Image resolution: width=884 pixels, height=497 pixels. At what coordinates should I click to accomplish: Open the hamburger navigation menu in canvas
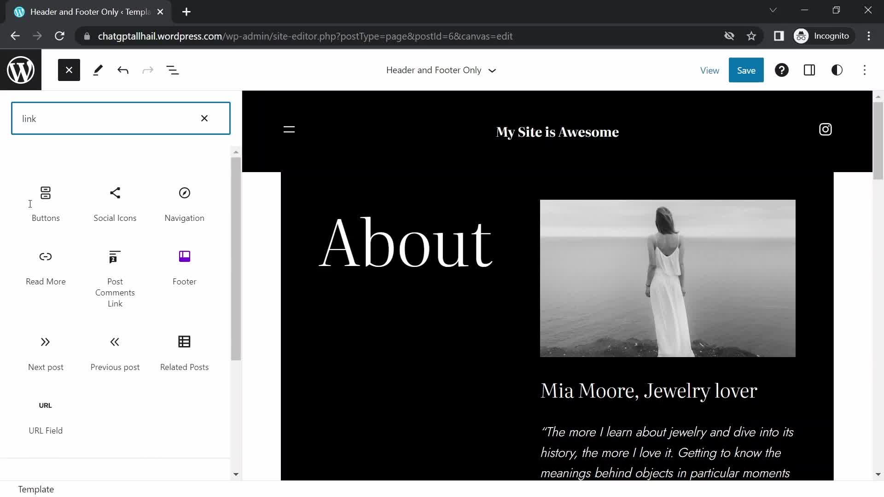tap(289, 129)
